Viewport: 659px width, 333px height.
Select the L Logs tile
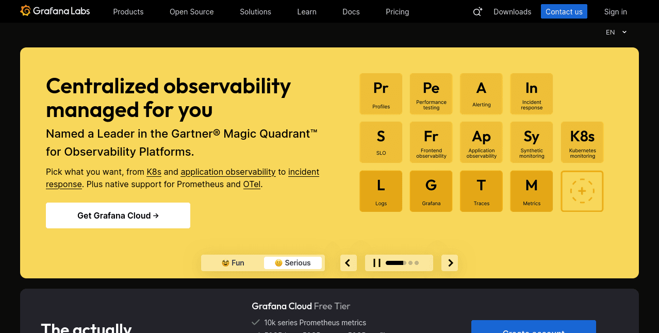coord(381,191)
